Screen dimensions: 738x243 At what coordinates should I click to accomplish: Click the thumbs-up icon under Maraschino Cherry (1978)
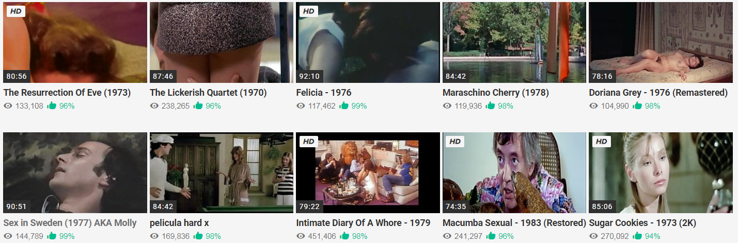[491, 106]
